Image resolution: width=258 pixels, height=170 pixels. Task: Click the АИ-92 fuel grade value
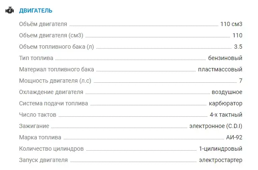(234, 137)
